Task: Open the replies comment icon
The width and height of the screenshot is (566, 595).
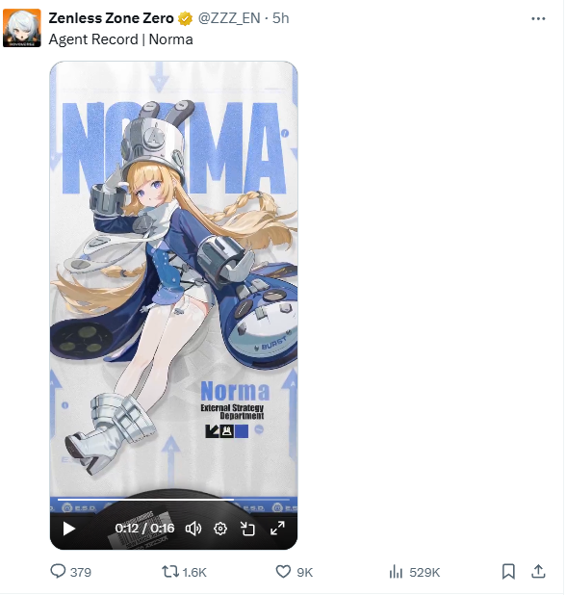Action: point(58,571)
